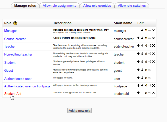Delete the Course creator role
Image resolution: width=167 pixels, height=122 pixels.
pos(153,38)
